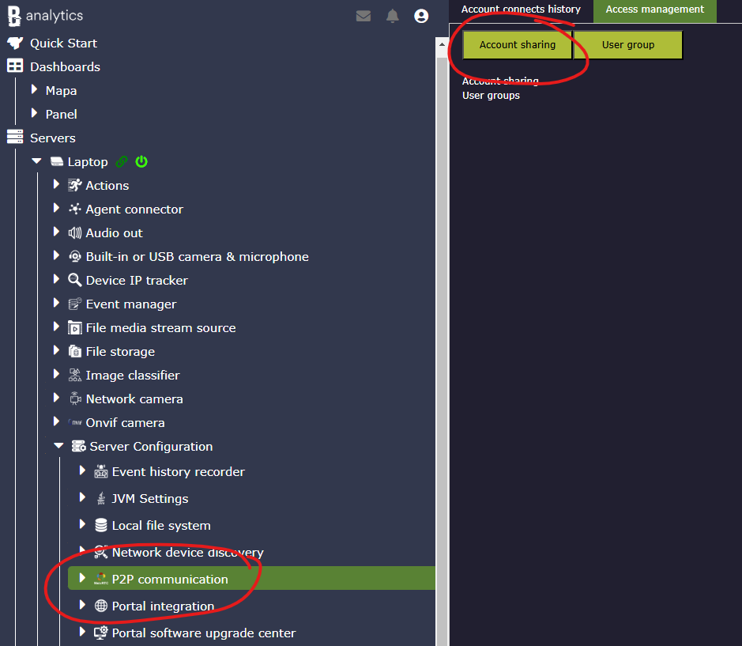Click the Local file system database icon
This screenshot has width=742, height=646.
pyautogui.click(x=100, y=525)
